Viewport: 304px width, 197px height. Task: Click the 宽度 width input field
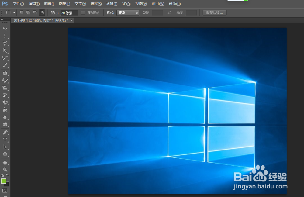(157, 13)
